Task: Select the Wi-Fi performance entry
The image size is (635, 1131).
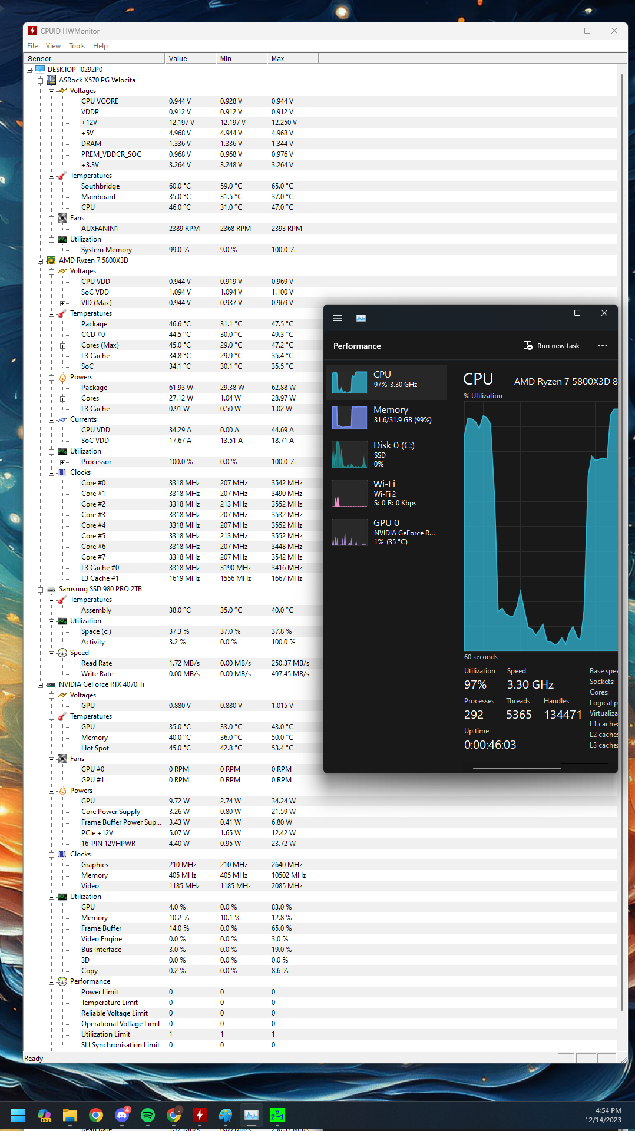Action: coord(386,493)
